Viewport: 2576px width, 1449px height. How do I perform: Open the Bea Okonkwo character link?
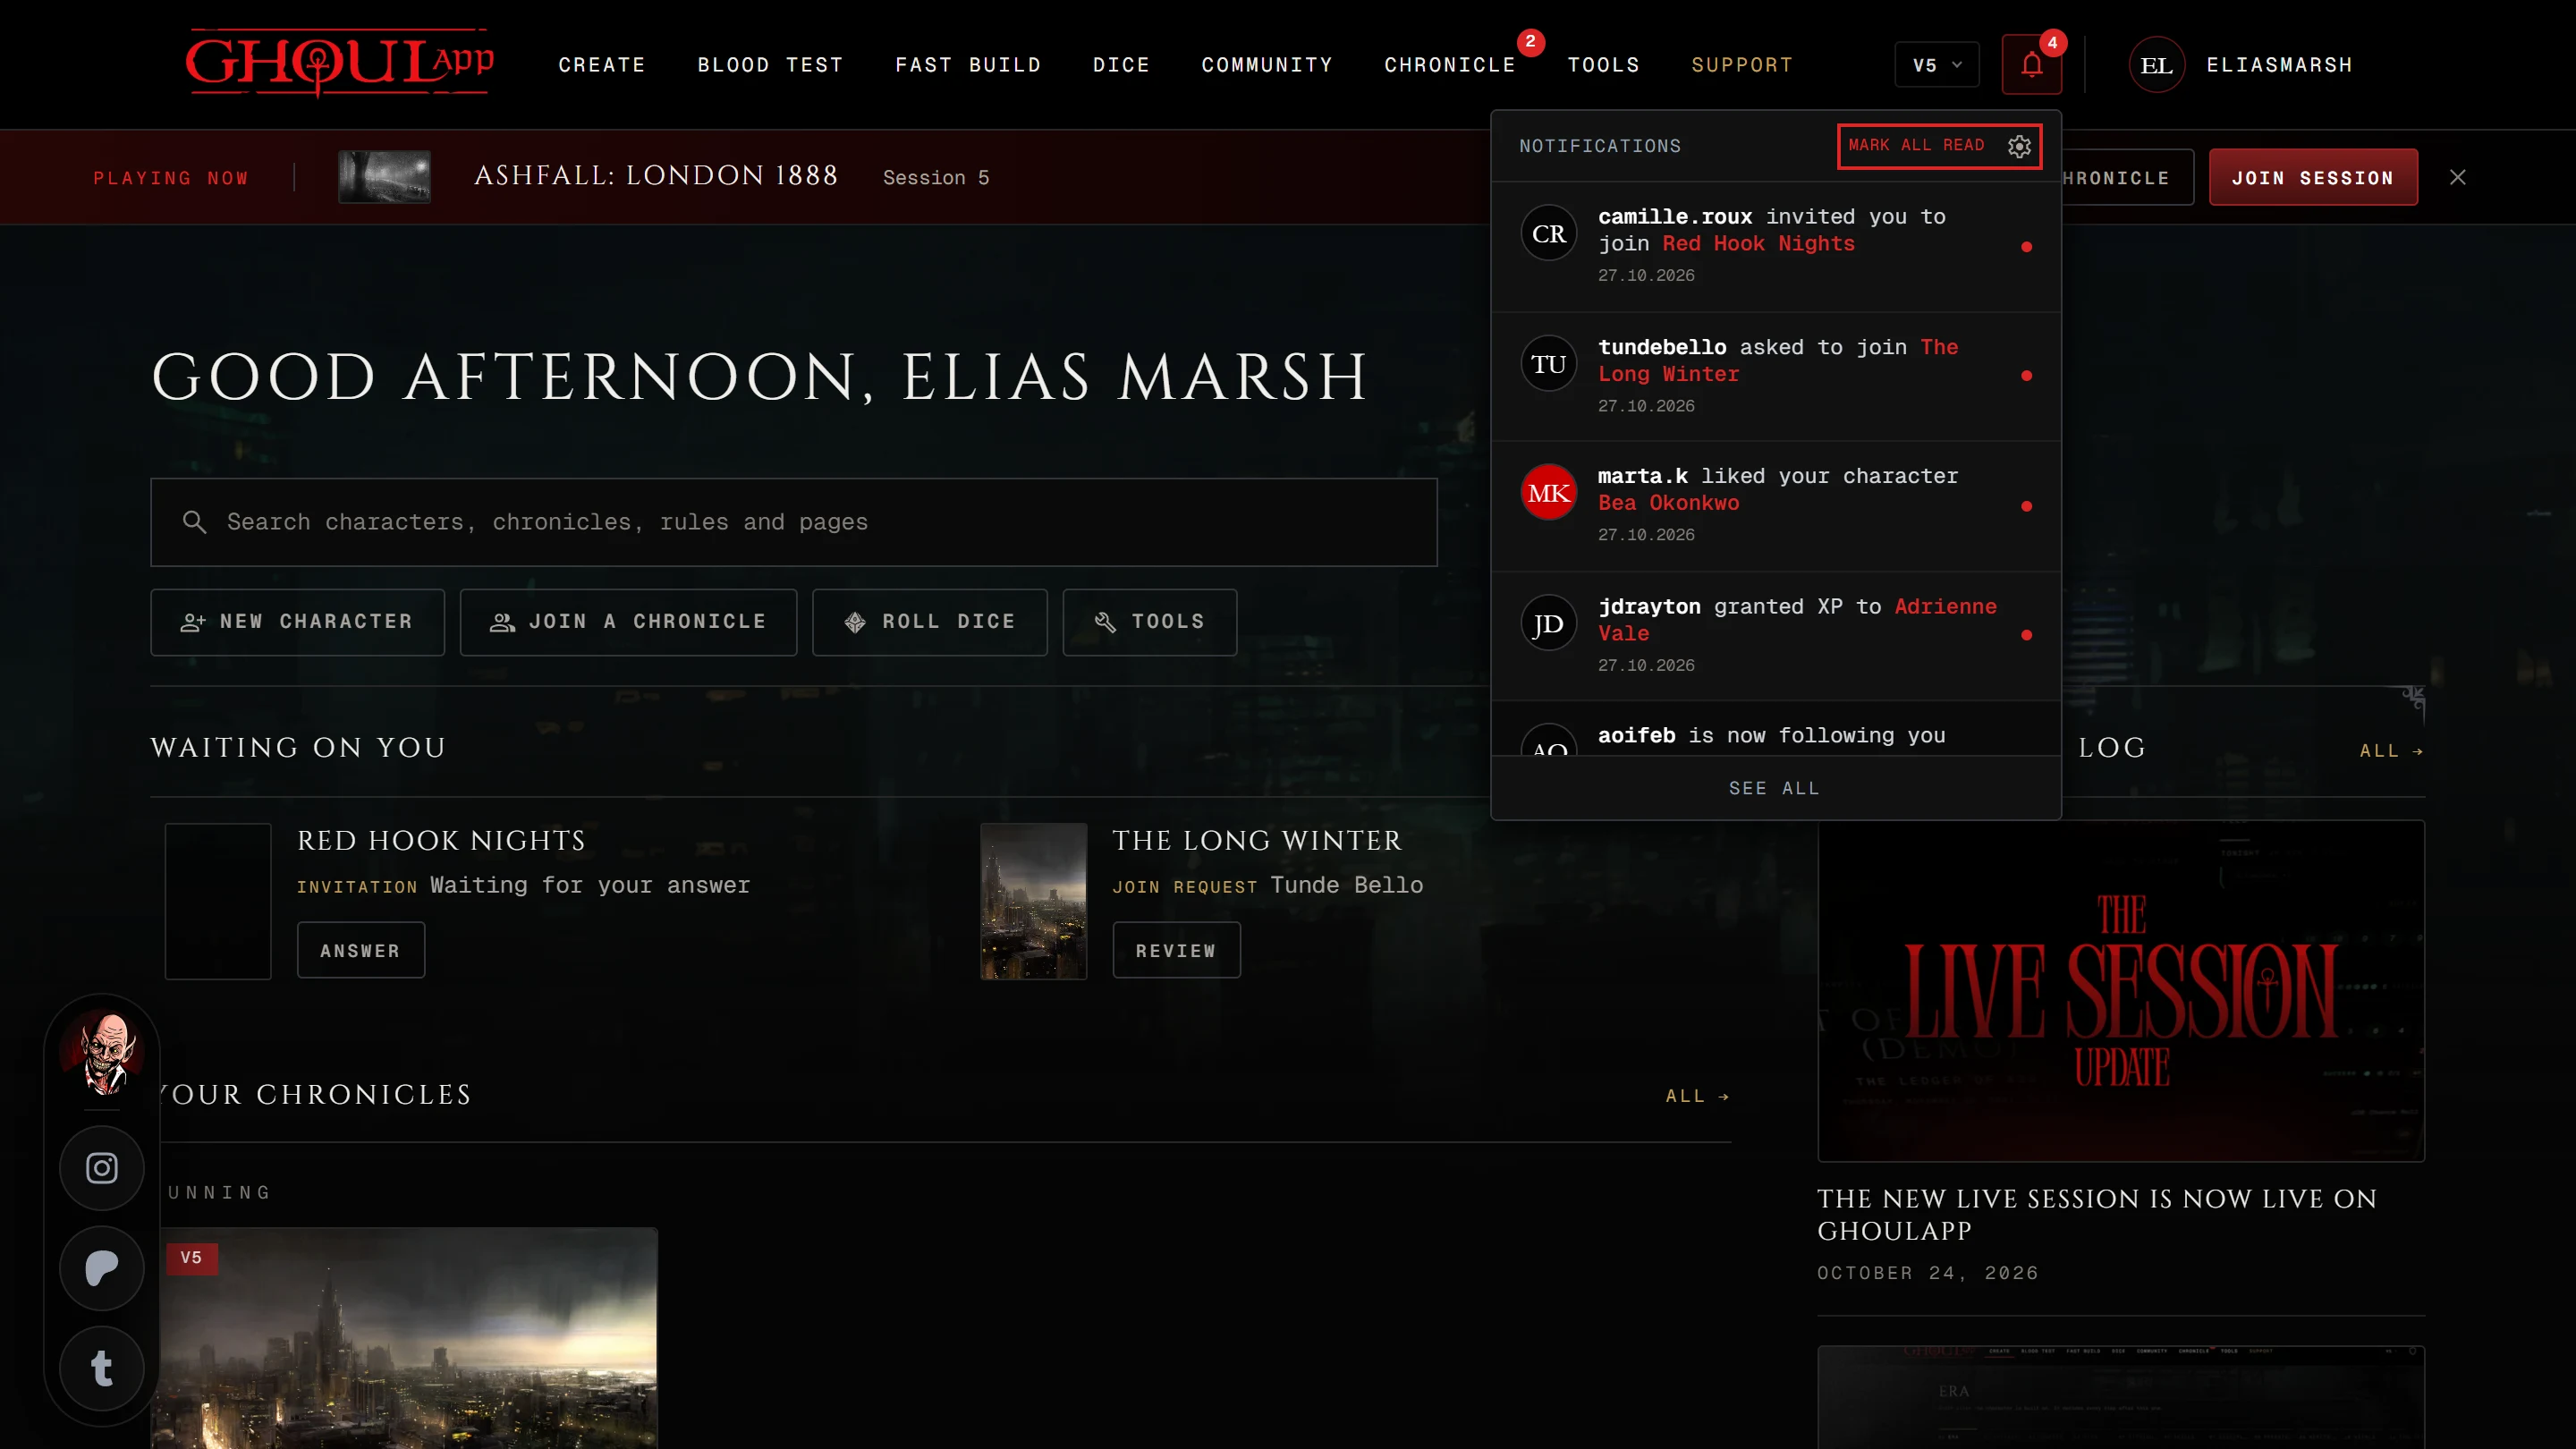point(1668,503)
